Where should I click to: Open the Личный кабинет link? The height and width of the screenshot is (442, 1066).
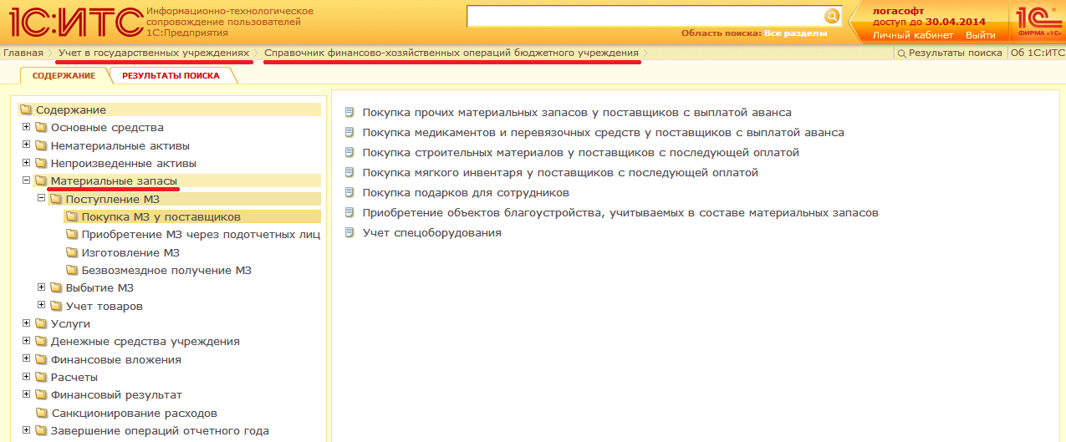912,35
